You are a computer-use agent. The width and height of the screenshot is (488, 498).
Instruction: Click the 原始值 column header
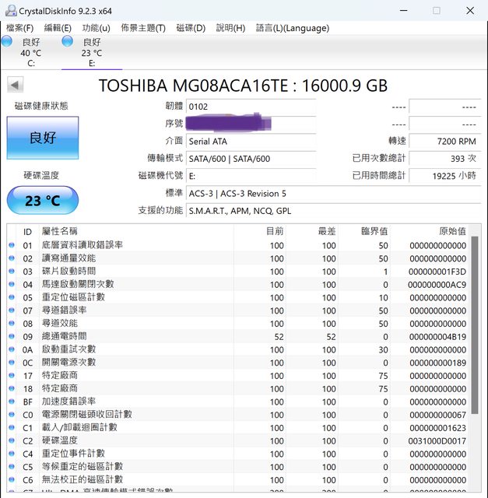pos(430,232)
